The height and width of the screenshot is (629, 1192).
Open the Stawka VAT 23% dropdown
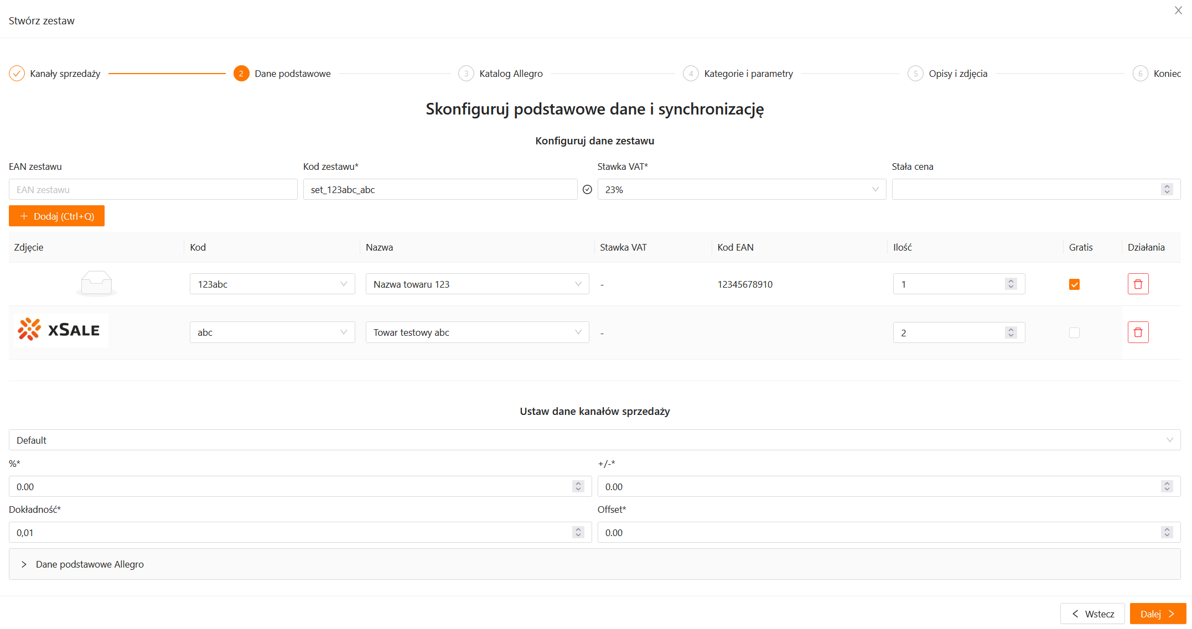pos(741,190)
